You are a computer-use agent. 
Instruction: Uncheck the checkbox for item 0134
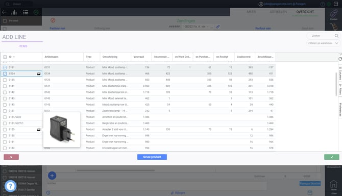5,73
